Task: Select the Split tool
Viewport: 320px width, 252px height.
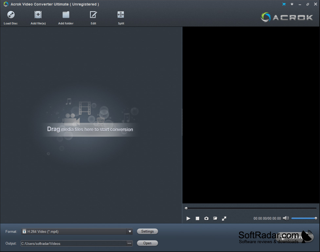Action: click(121, 18)
